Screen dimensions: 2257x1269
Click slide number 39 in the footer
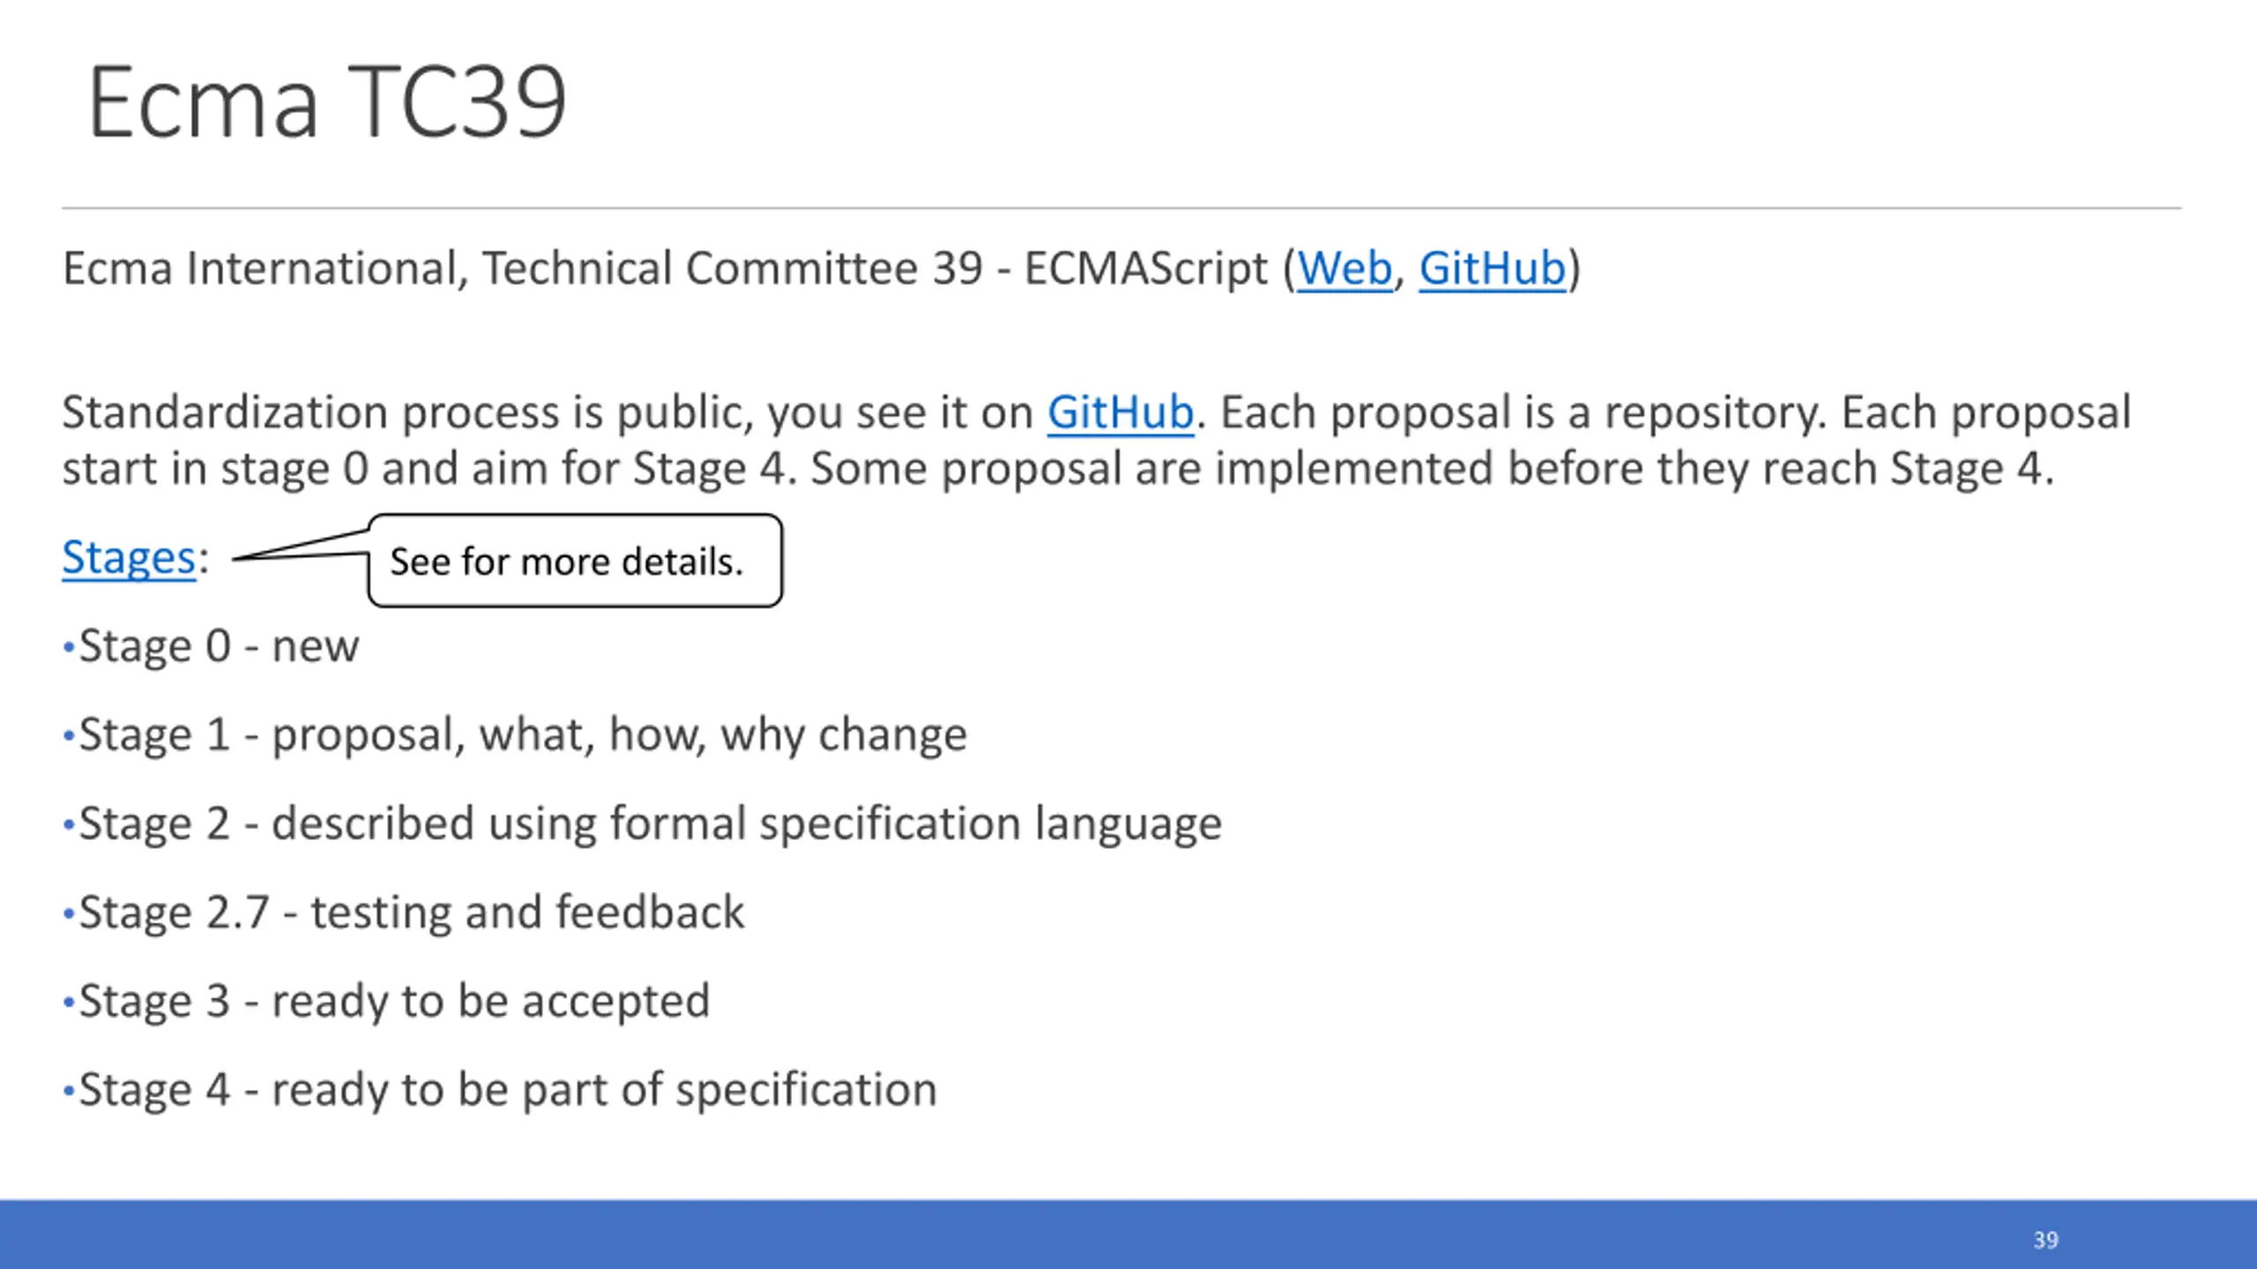pos(2045,1240)
